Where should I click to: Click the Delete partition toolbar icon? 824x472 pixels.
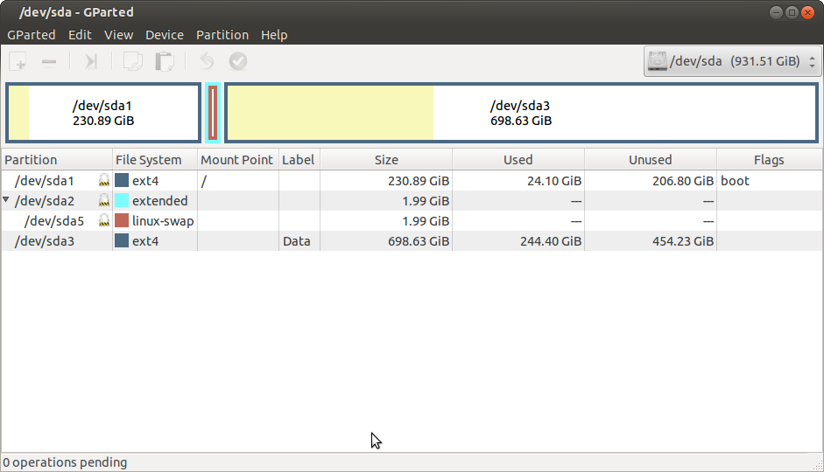coord(50,61)
